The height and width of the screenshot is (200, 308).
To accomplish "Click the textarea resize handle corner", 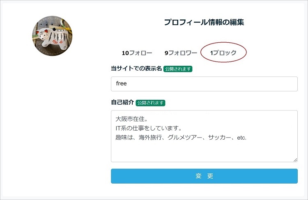I will [295, 160].
